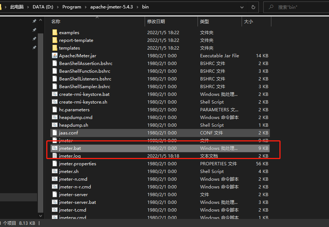Sort files by the 大小 column header
The image size is (329, 227).
249,21
